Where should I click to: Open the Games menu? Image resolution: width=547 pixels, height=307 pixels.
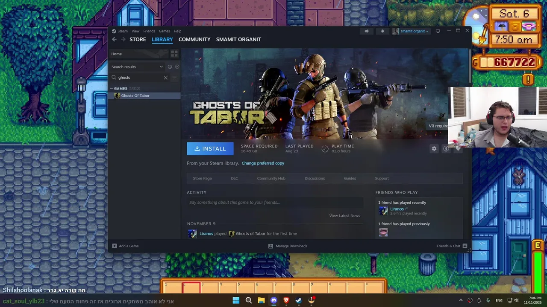click(165, 31)
